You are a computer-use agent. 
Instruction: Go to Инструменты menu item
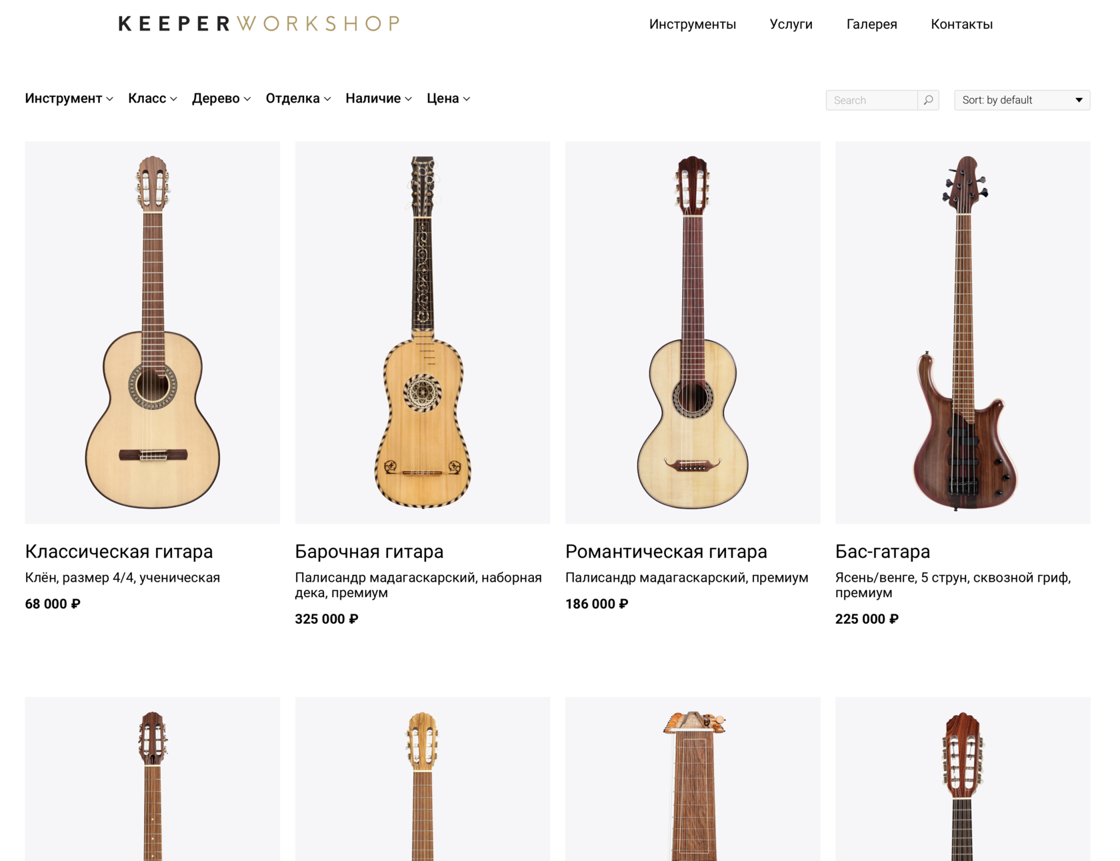pos(693,25)
